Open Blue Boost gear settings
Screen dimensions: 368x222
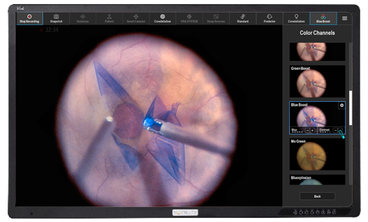(342, 105)
